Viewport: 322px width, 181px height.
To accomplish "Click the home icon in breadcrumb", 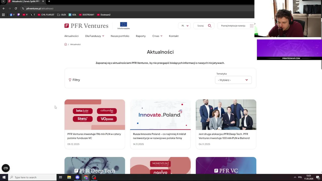I will tap(66, 44).
